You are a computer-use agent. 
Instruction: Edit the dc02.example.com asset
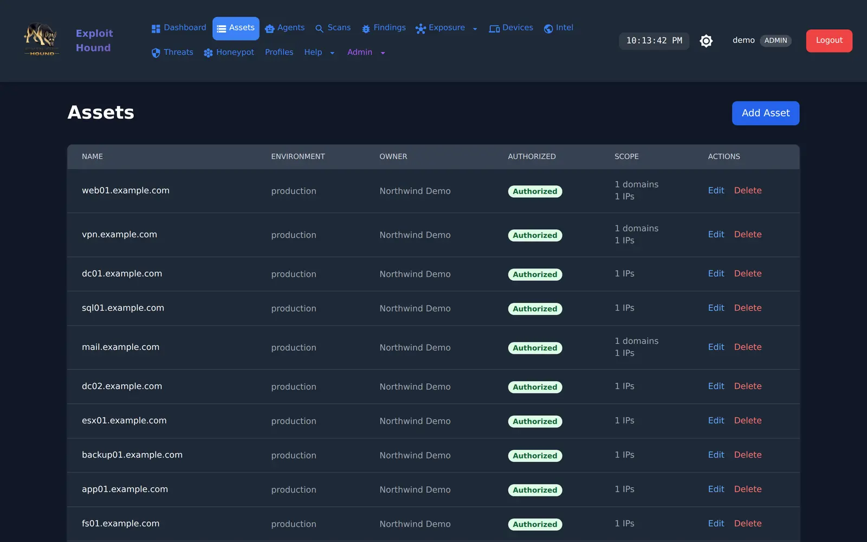click(x=716, y=386)
